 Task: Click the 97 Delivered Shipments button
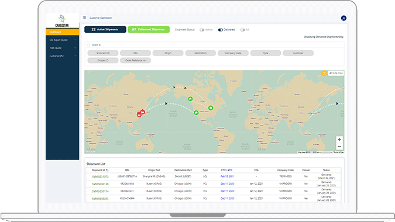pyautogui.click(x=149, y=29)
